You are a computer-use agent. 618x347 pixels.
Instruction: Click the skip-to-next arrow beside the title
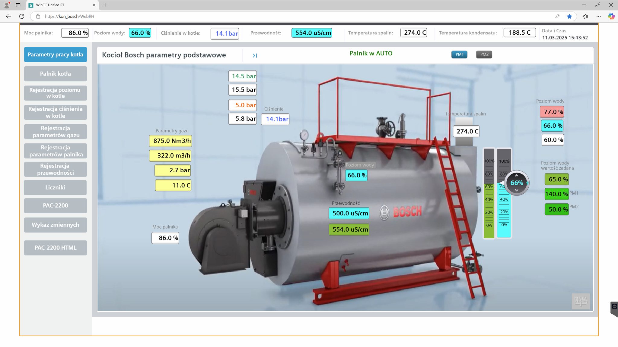point(255,55)
